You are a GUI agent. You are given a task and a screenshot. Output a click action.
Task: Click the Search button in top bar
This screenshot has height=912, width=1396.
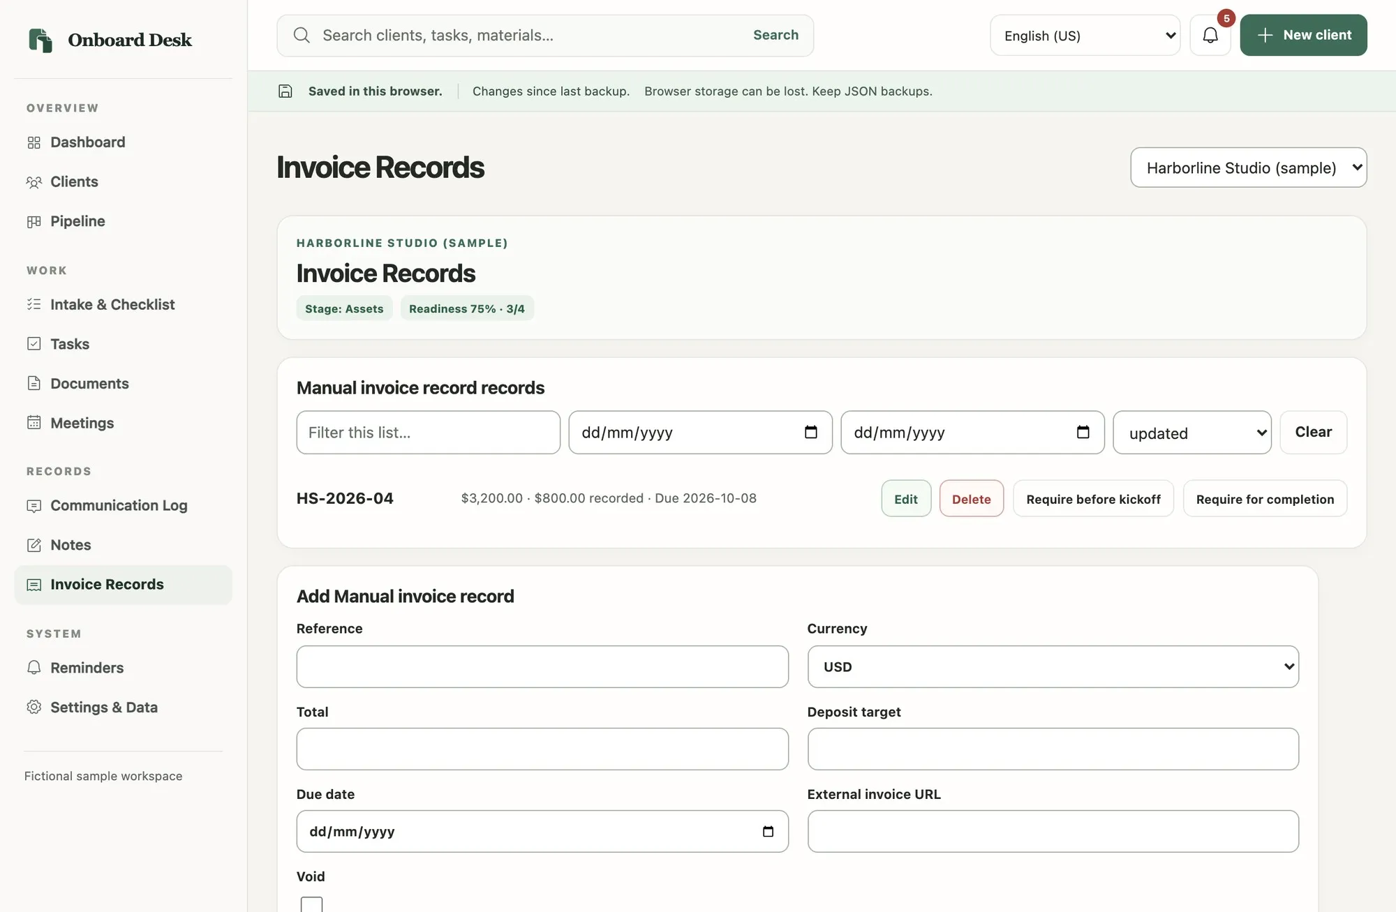click(x=775, y=35)
